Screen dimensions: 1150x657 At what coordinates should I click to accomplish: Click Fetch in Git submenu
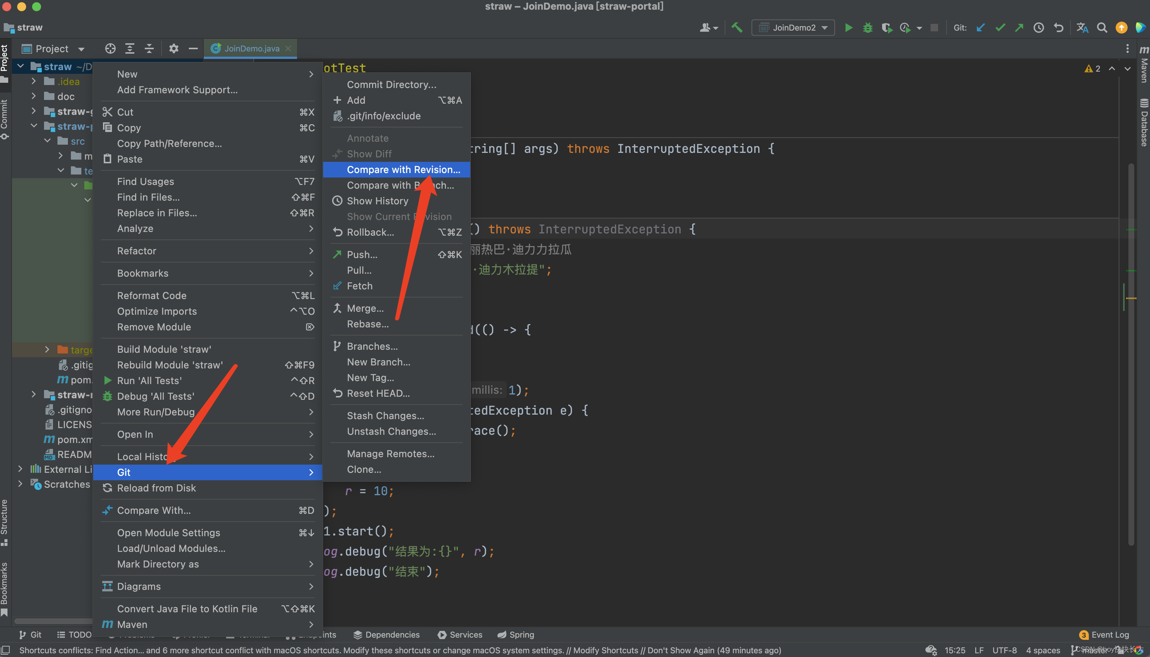point(396,286)
